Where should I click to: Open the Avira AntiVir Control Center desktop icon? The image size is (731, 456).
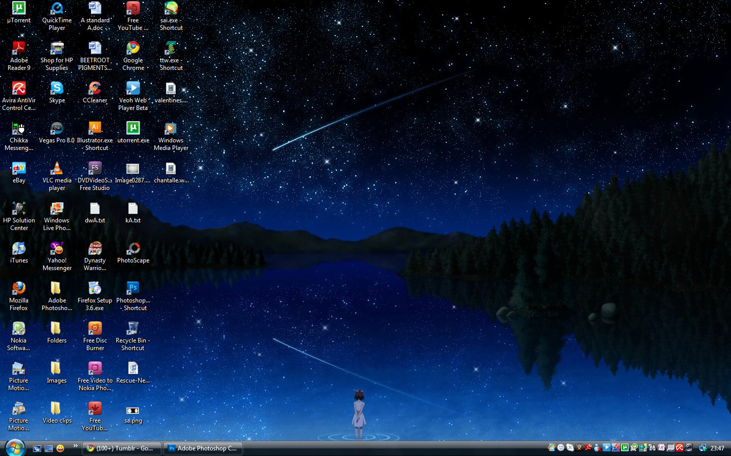coord(19,96)
